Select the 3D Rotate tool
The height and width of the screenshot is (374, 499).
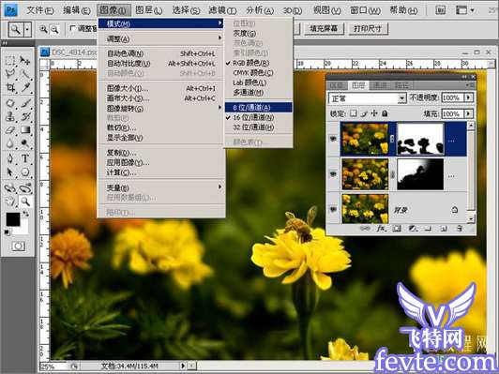(x=10, y=188)
